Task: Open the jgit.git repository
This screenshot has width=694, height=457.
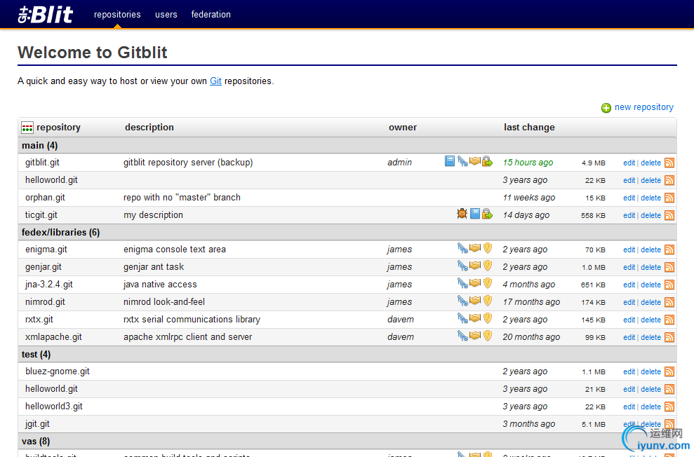Action: (x=37, y=424)
